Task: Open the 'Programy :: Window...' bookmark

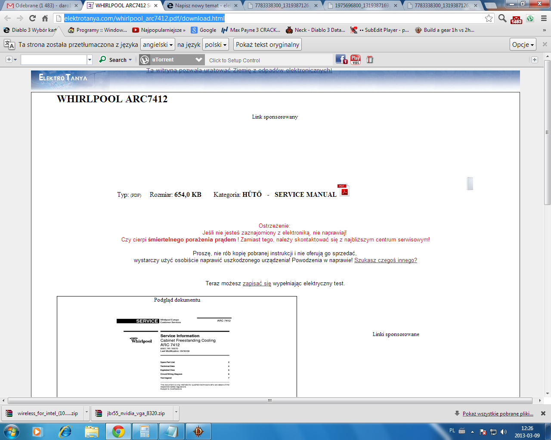Action: tap(97, 30)
